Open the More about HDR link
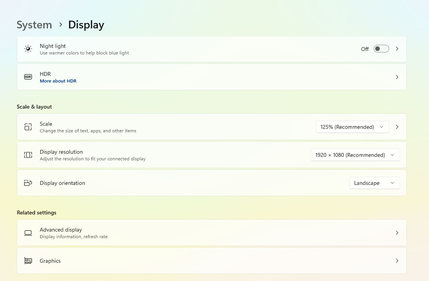This screenshot has height=281, width=429. [58, 81]
